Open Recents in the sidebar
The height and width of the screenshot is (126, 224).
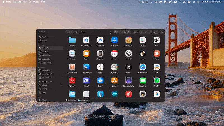[x=50, y=37]
